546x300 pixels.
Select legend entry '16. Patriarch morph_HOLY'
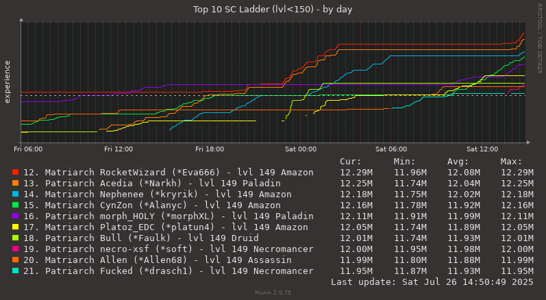169,216
